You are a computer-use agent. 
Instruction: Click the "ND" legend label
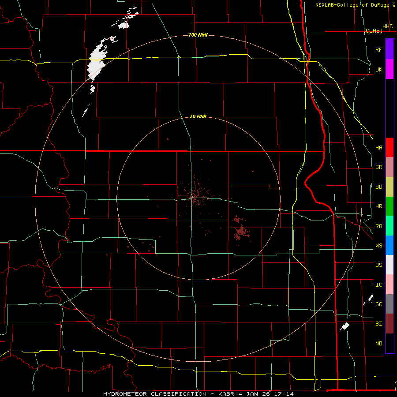click(379, 344)
